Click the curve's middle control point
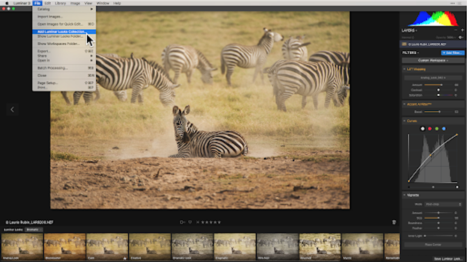Screen dimensions: 467x262 431,155
